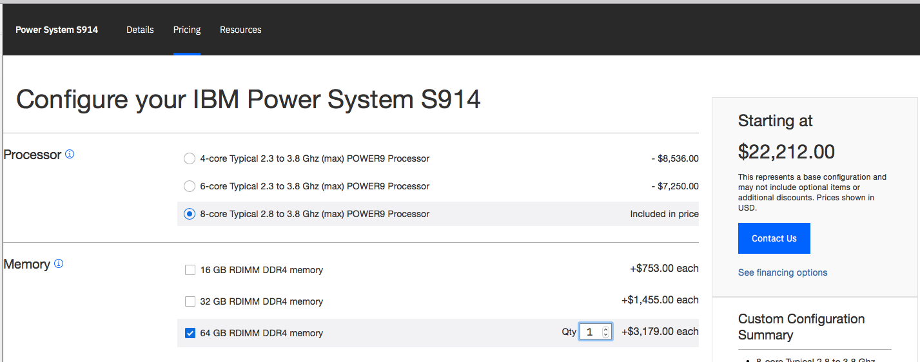920x362 pixels.
Task: Click the Contact Us button
Action: pos(774,238)
